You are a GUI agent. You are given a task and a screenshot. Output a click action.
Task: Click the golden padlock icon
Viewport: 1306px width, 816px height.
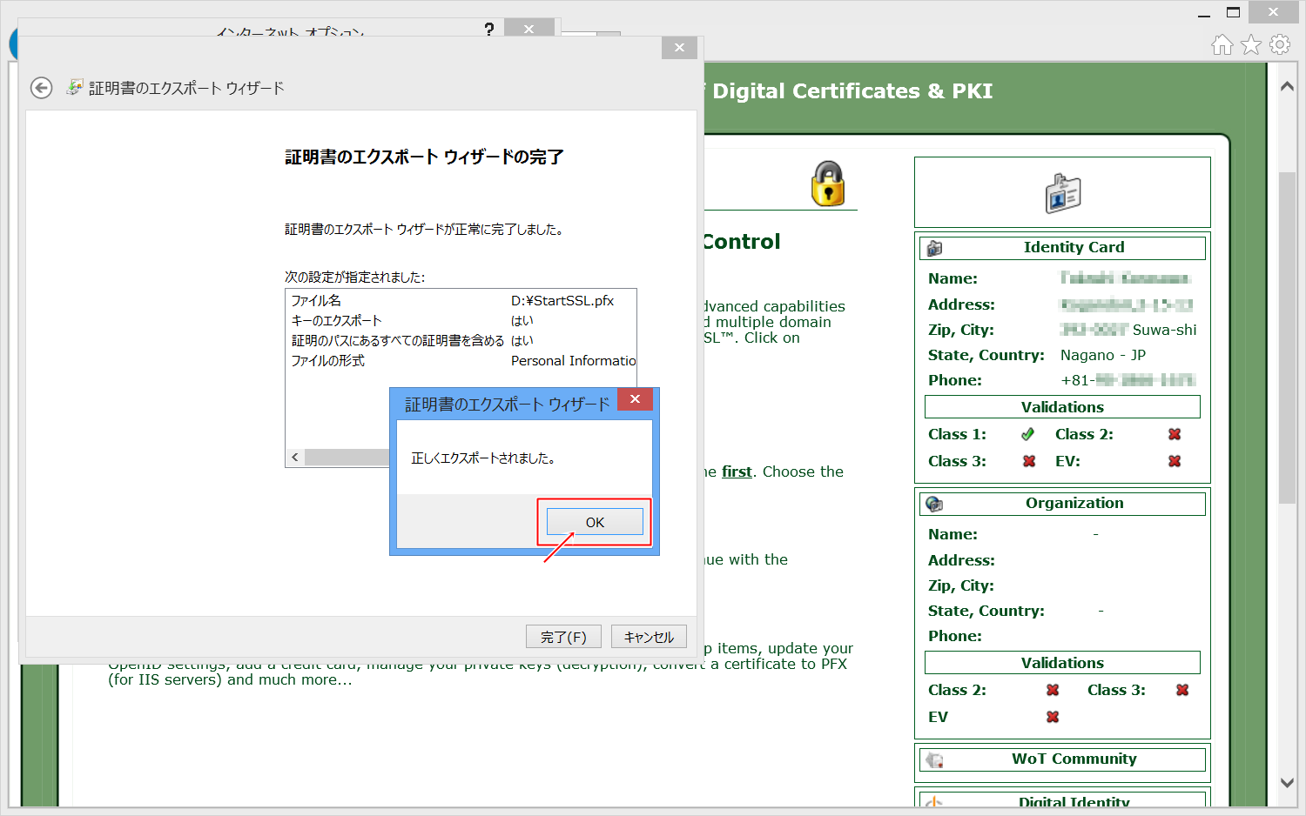(828, 184)
